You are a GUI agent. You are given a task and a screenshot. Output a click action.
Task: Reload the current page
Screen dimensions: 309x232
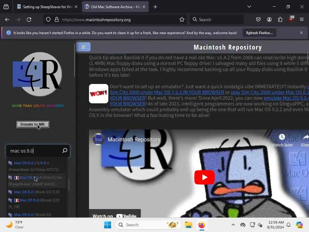coord(29,20)
